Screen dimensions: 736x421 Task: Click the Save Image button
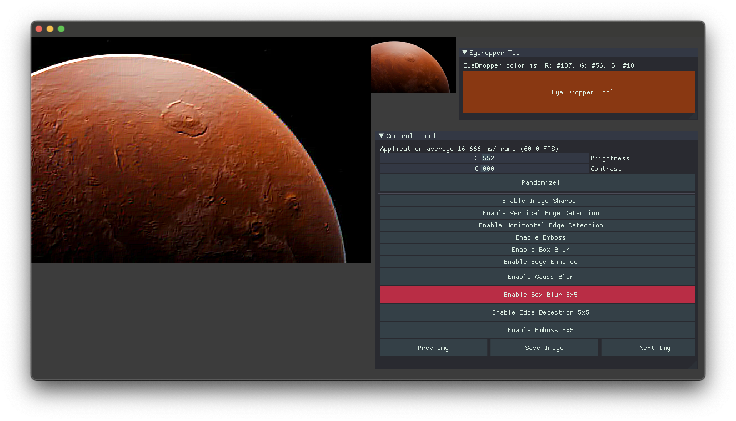tap(544, 348)
